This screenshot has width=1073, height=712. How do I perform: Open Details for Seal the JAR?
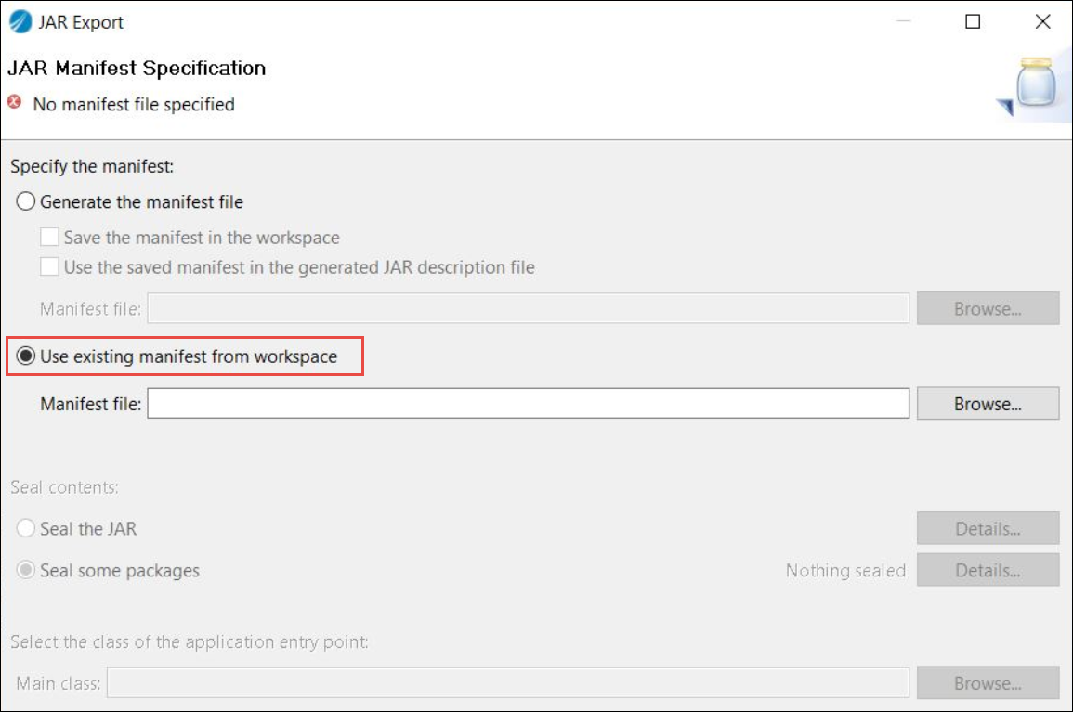[x=988, y=529]
